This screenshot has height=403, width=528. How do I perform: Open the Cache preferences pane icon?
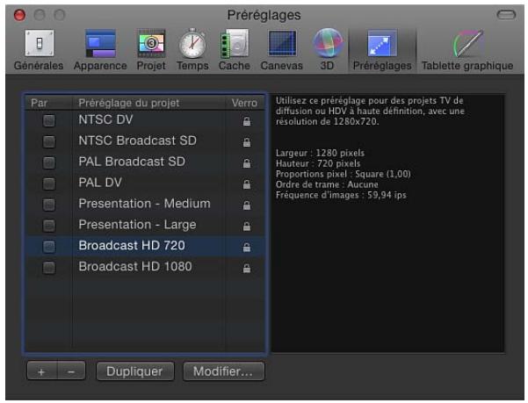235,43
